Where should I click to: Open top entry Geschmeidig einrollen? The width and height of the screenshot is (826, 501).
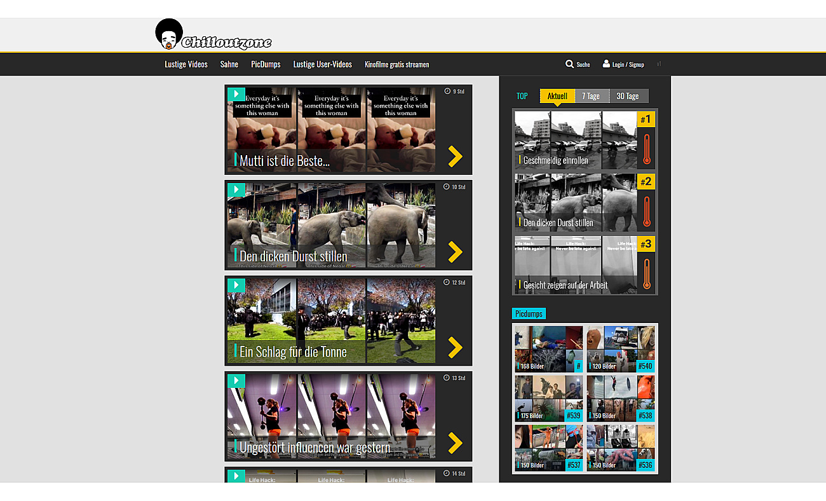[x=556, y=160]
